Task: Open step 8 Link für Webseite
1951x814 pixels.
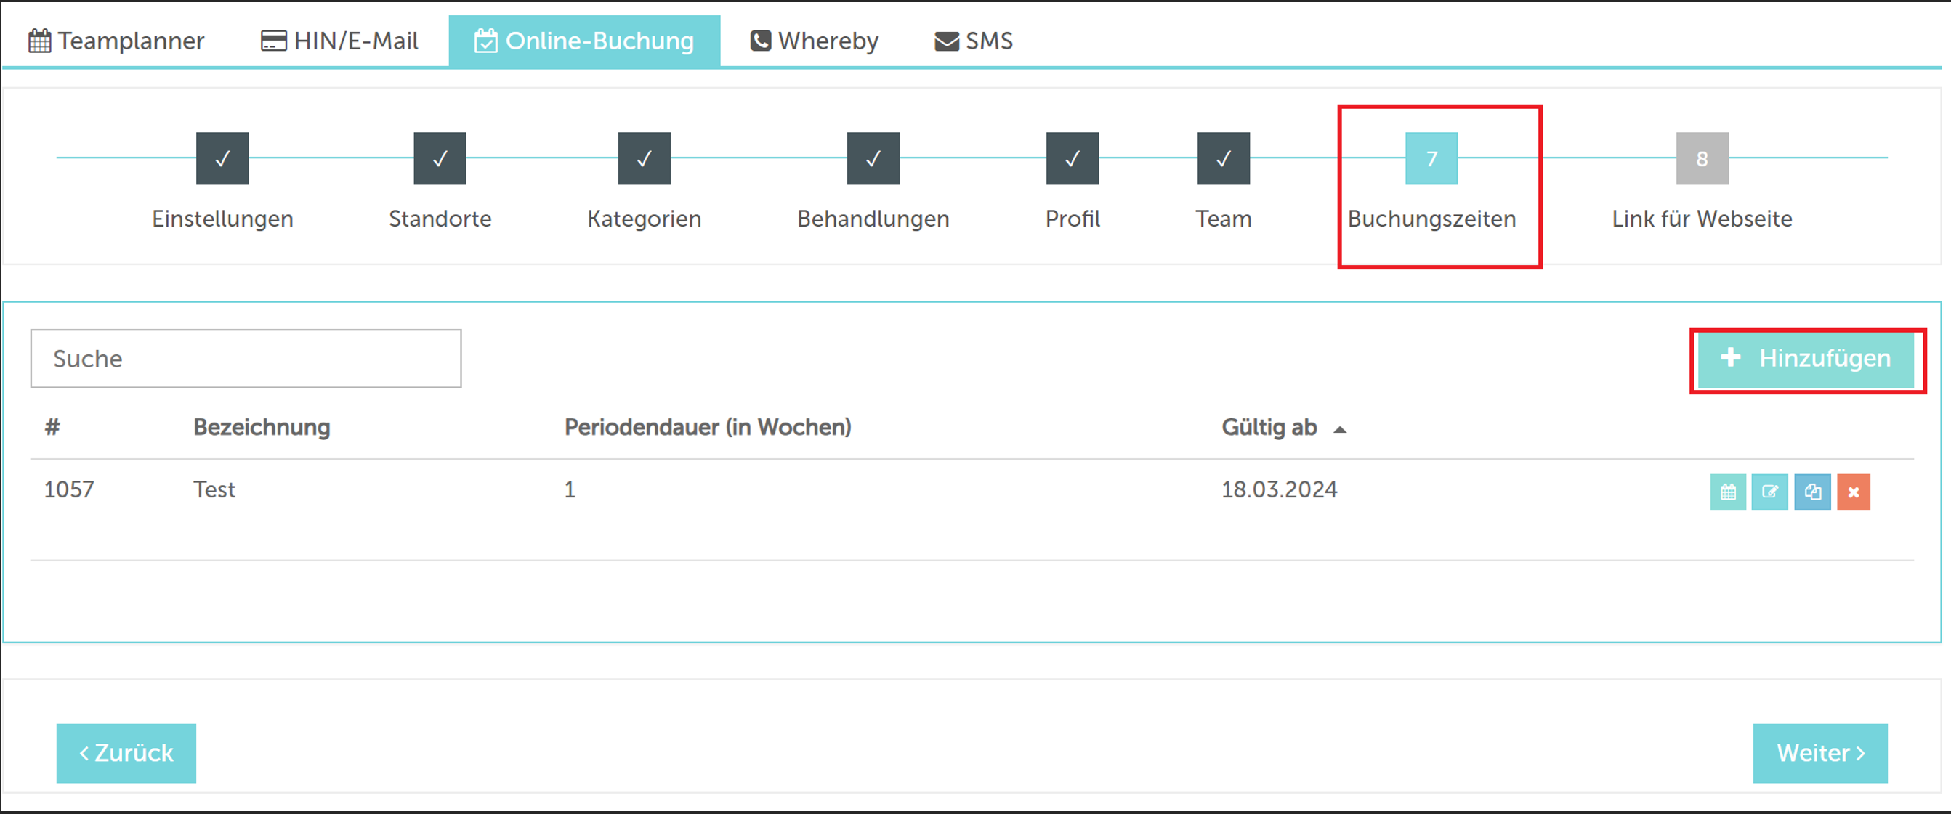Action: [1702, 158]
